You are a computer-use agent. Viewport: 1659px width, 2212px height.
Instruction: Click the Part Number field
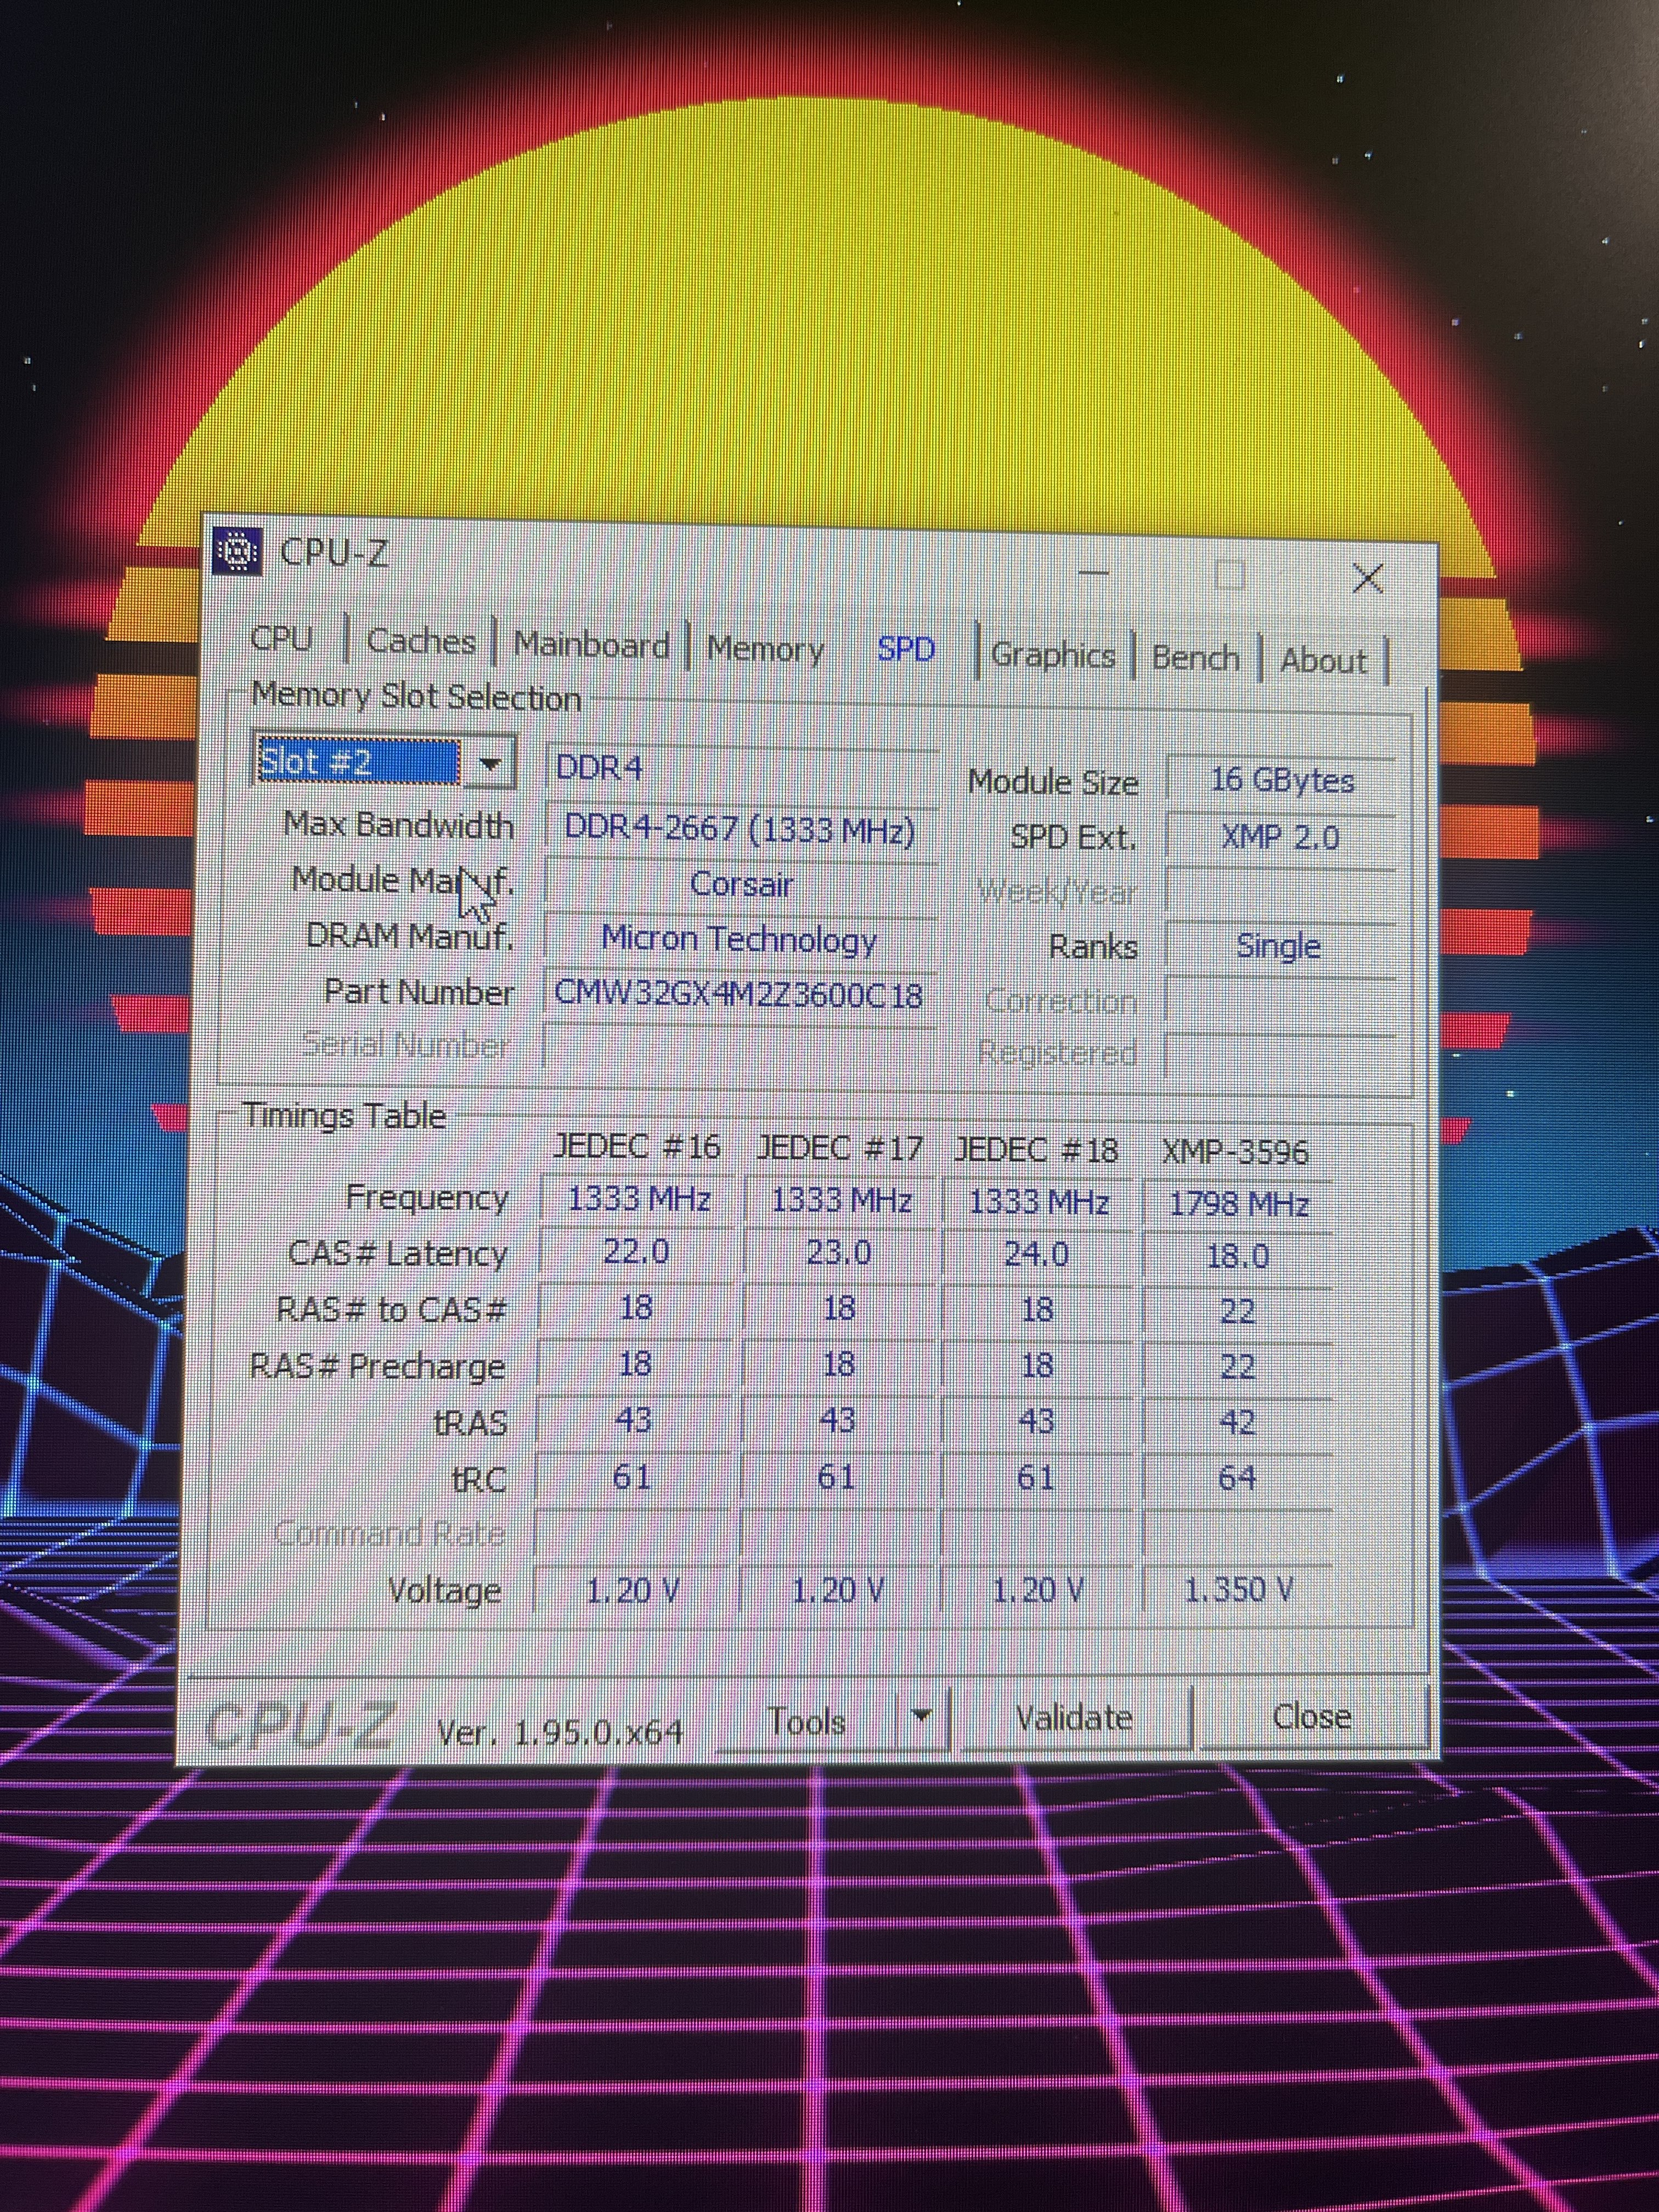pos(739,994)
